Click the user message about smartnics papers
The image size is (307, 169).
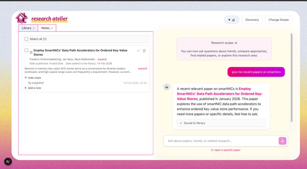(256, 72)
